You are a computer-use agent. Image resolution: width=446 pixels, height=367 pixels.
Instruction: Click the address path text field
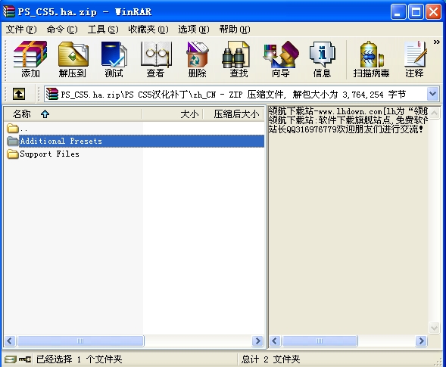[235, 94]
